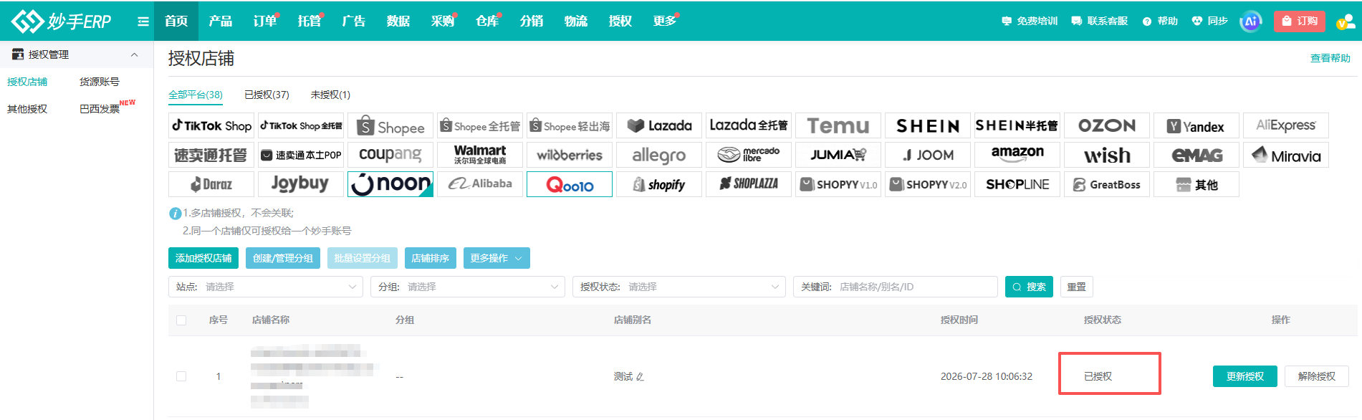The image size is (1362, 420).
Task: Select the Lazada platform tile
Action: 659,125
